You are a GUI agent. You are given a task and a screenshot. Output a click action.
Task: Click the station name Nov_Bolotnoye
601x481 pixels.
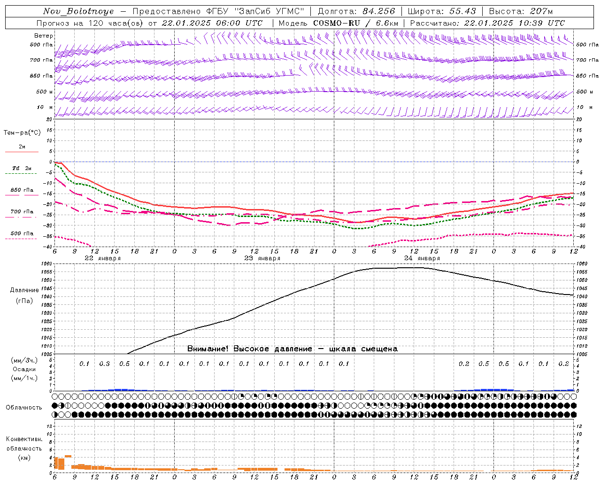tap(78, 11)
